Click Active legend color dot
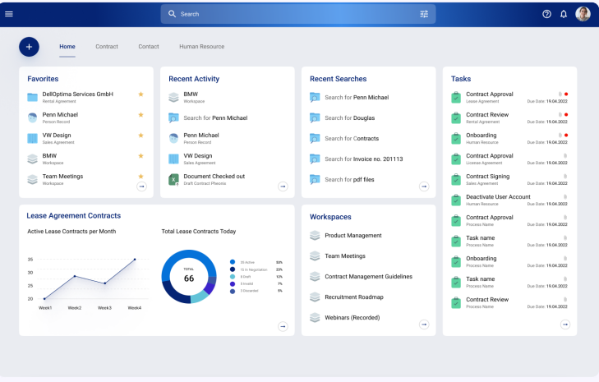 233,262
